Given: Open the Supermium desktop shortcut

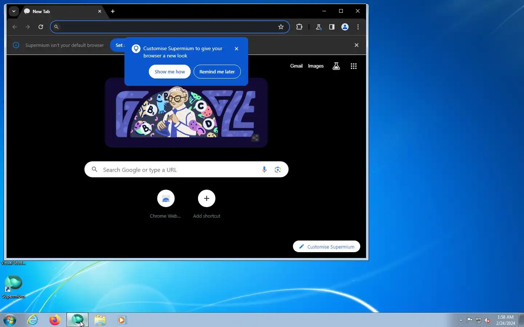Looking at the screenshot, I should [13, 286].
